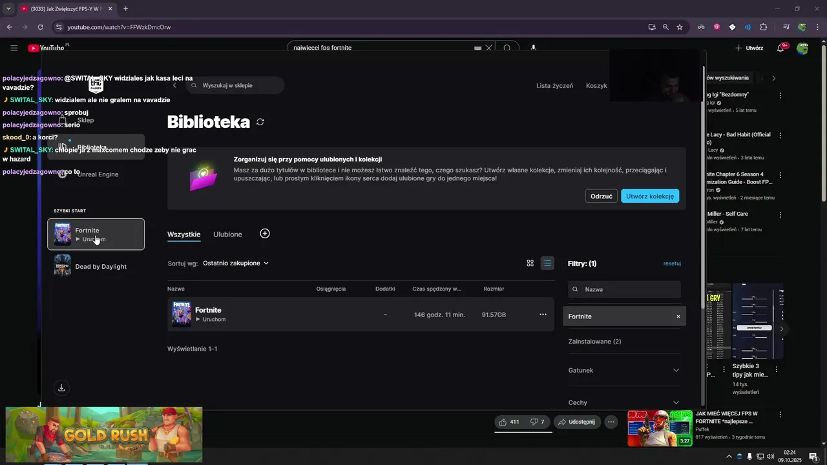
Task: Add a new collection with the plus icon
Action: click(x=265, y=234)
